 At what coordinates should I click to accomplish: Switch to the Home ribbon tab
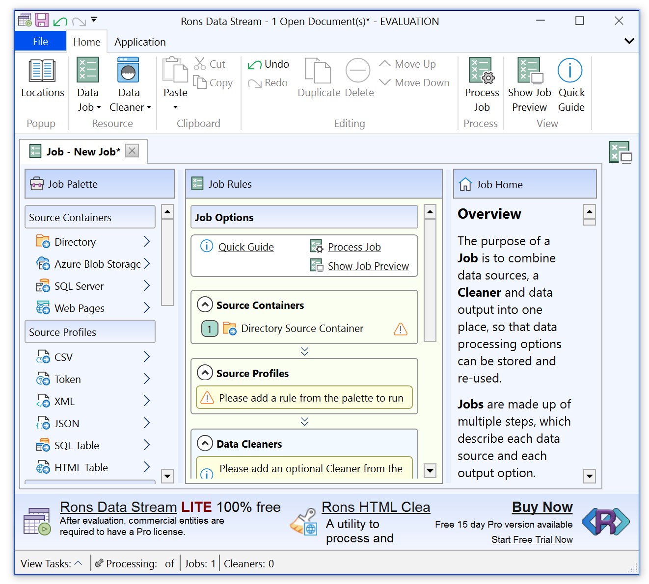click(87, 42)
